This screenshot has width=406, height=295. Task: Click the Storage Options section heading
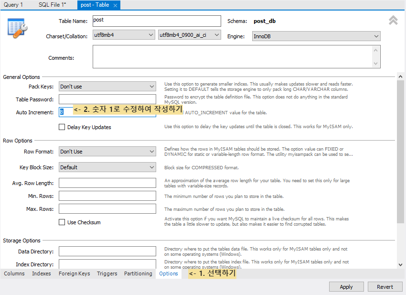[21, 240]
